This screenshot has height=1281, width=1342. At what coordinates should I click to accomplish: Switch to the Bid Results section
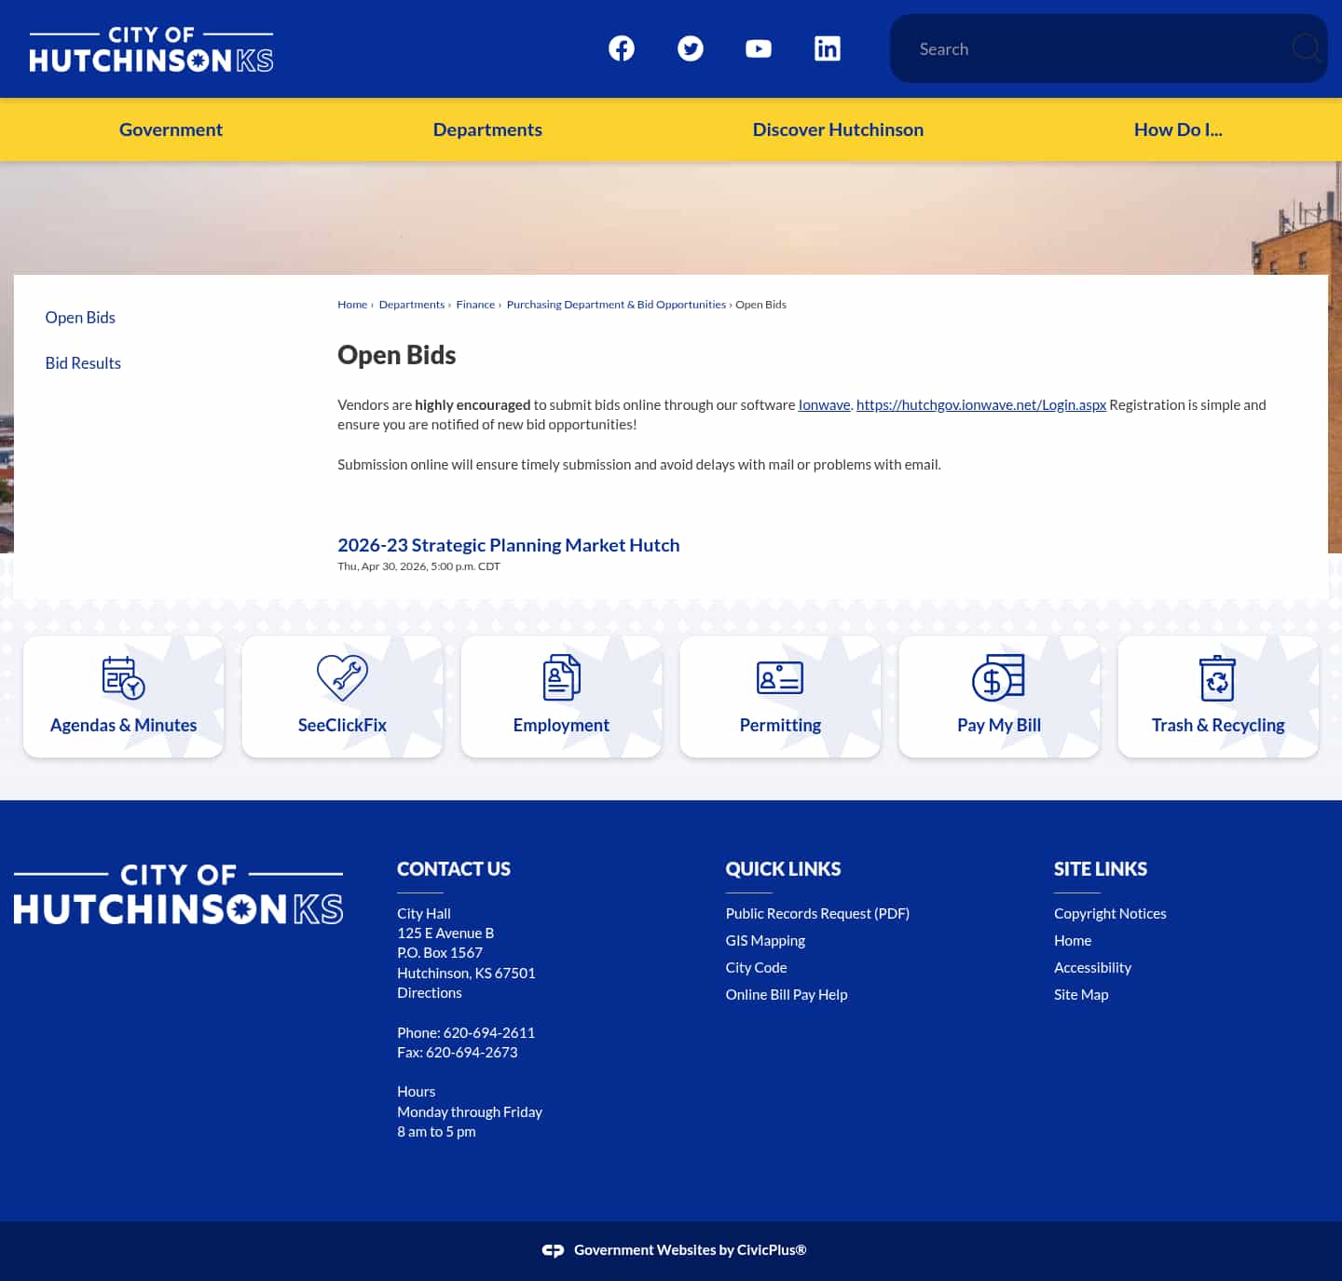pyautogui.click(x=83, y=362)
